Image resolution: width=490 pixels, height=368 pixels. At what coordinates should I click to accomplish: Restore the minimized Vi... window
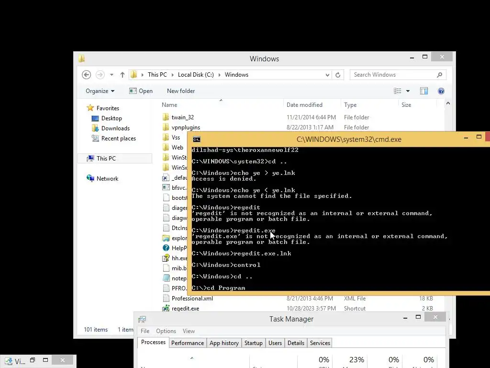click(x=33, y=360)
